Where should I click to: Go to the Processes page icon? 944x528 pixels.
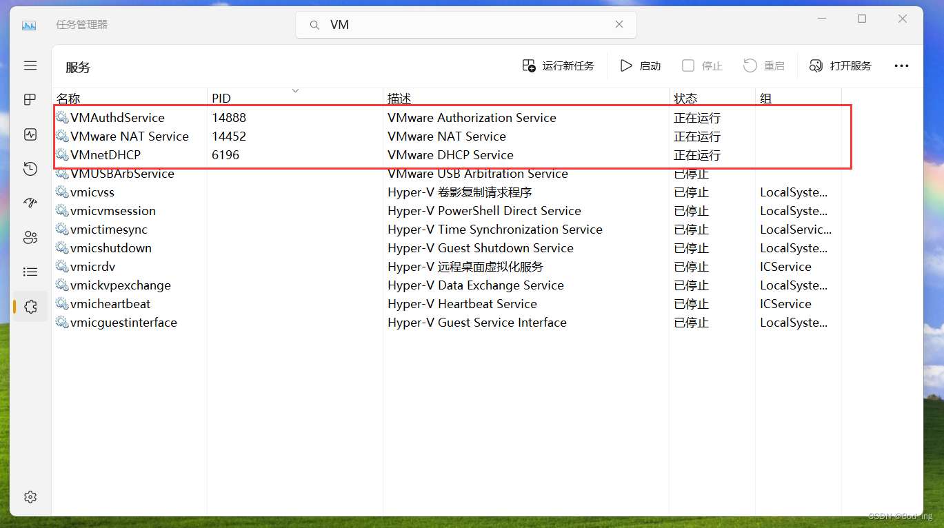(30, 100)
